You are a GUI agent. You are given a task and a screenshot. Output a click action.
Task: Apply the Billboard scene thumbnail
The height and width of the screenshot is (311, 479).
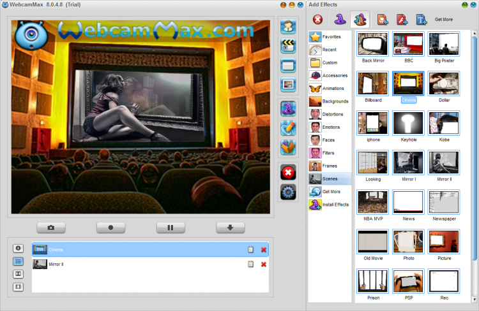(373, 83)
